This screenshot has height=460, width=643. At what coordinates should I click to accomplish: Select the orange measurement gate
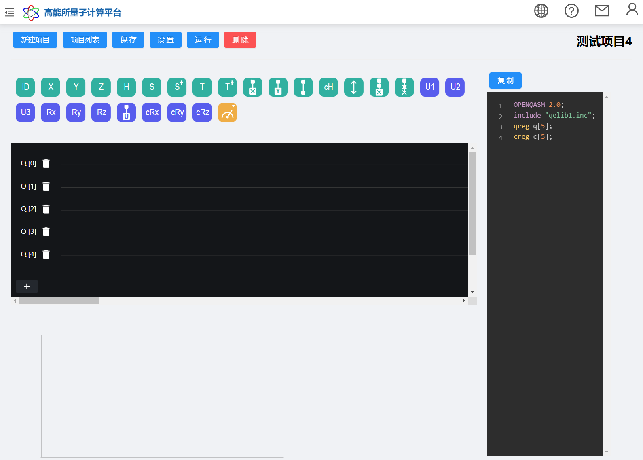[228, 112]
